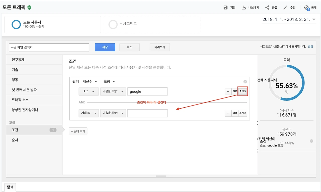The height and width of the screenshot is (192, 321).
Task: Remove the 거래 ID condition with minus button
Action: click(228, 113)
